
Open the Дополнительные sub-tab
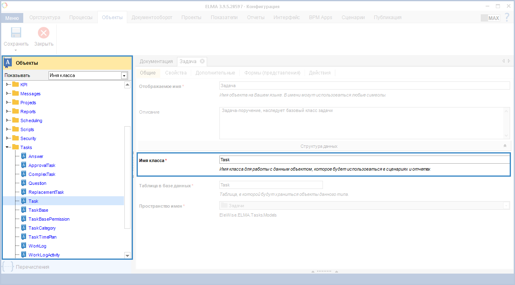tap(215, 73)
